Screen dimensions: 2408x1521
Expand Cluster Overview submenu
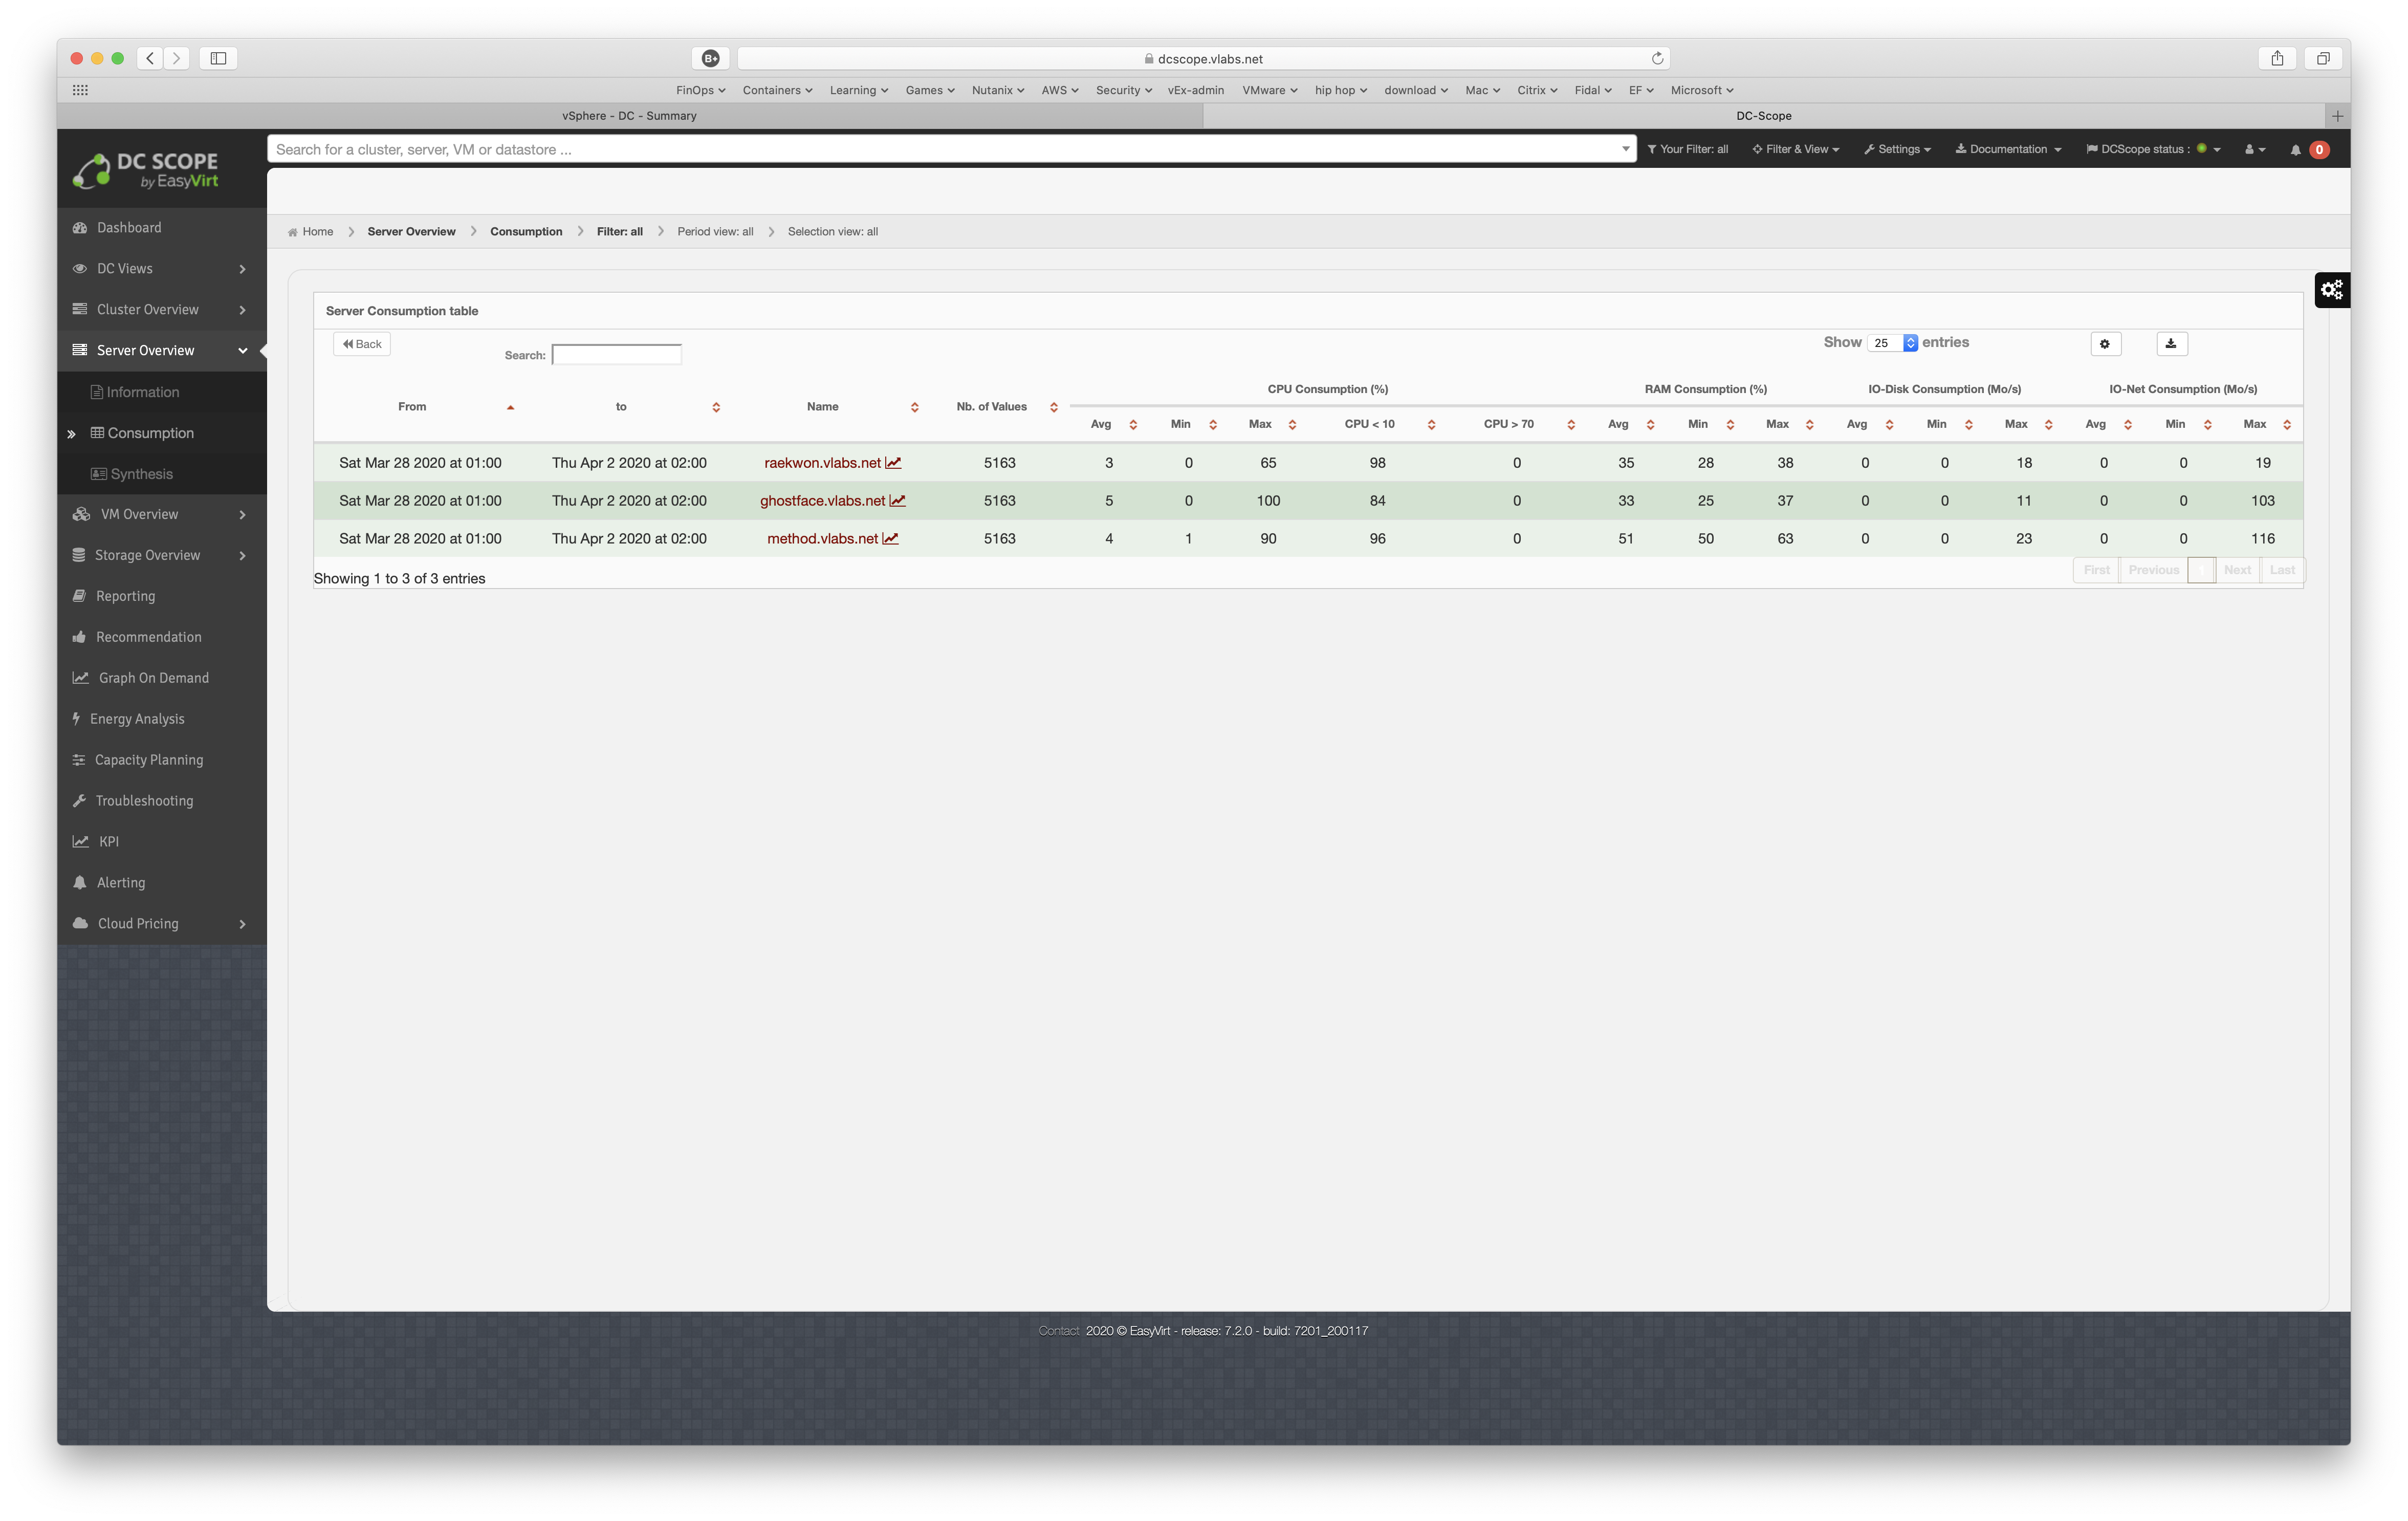(162, 310)
